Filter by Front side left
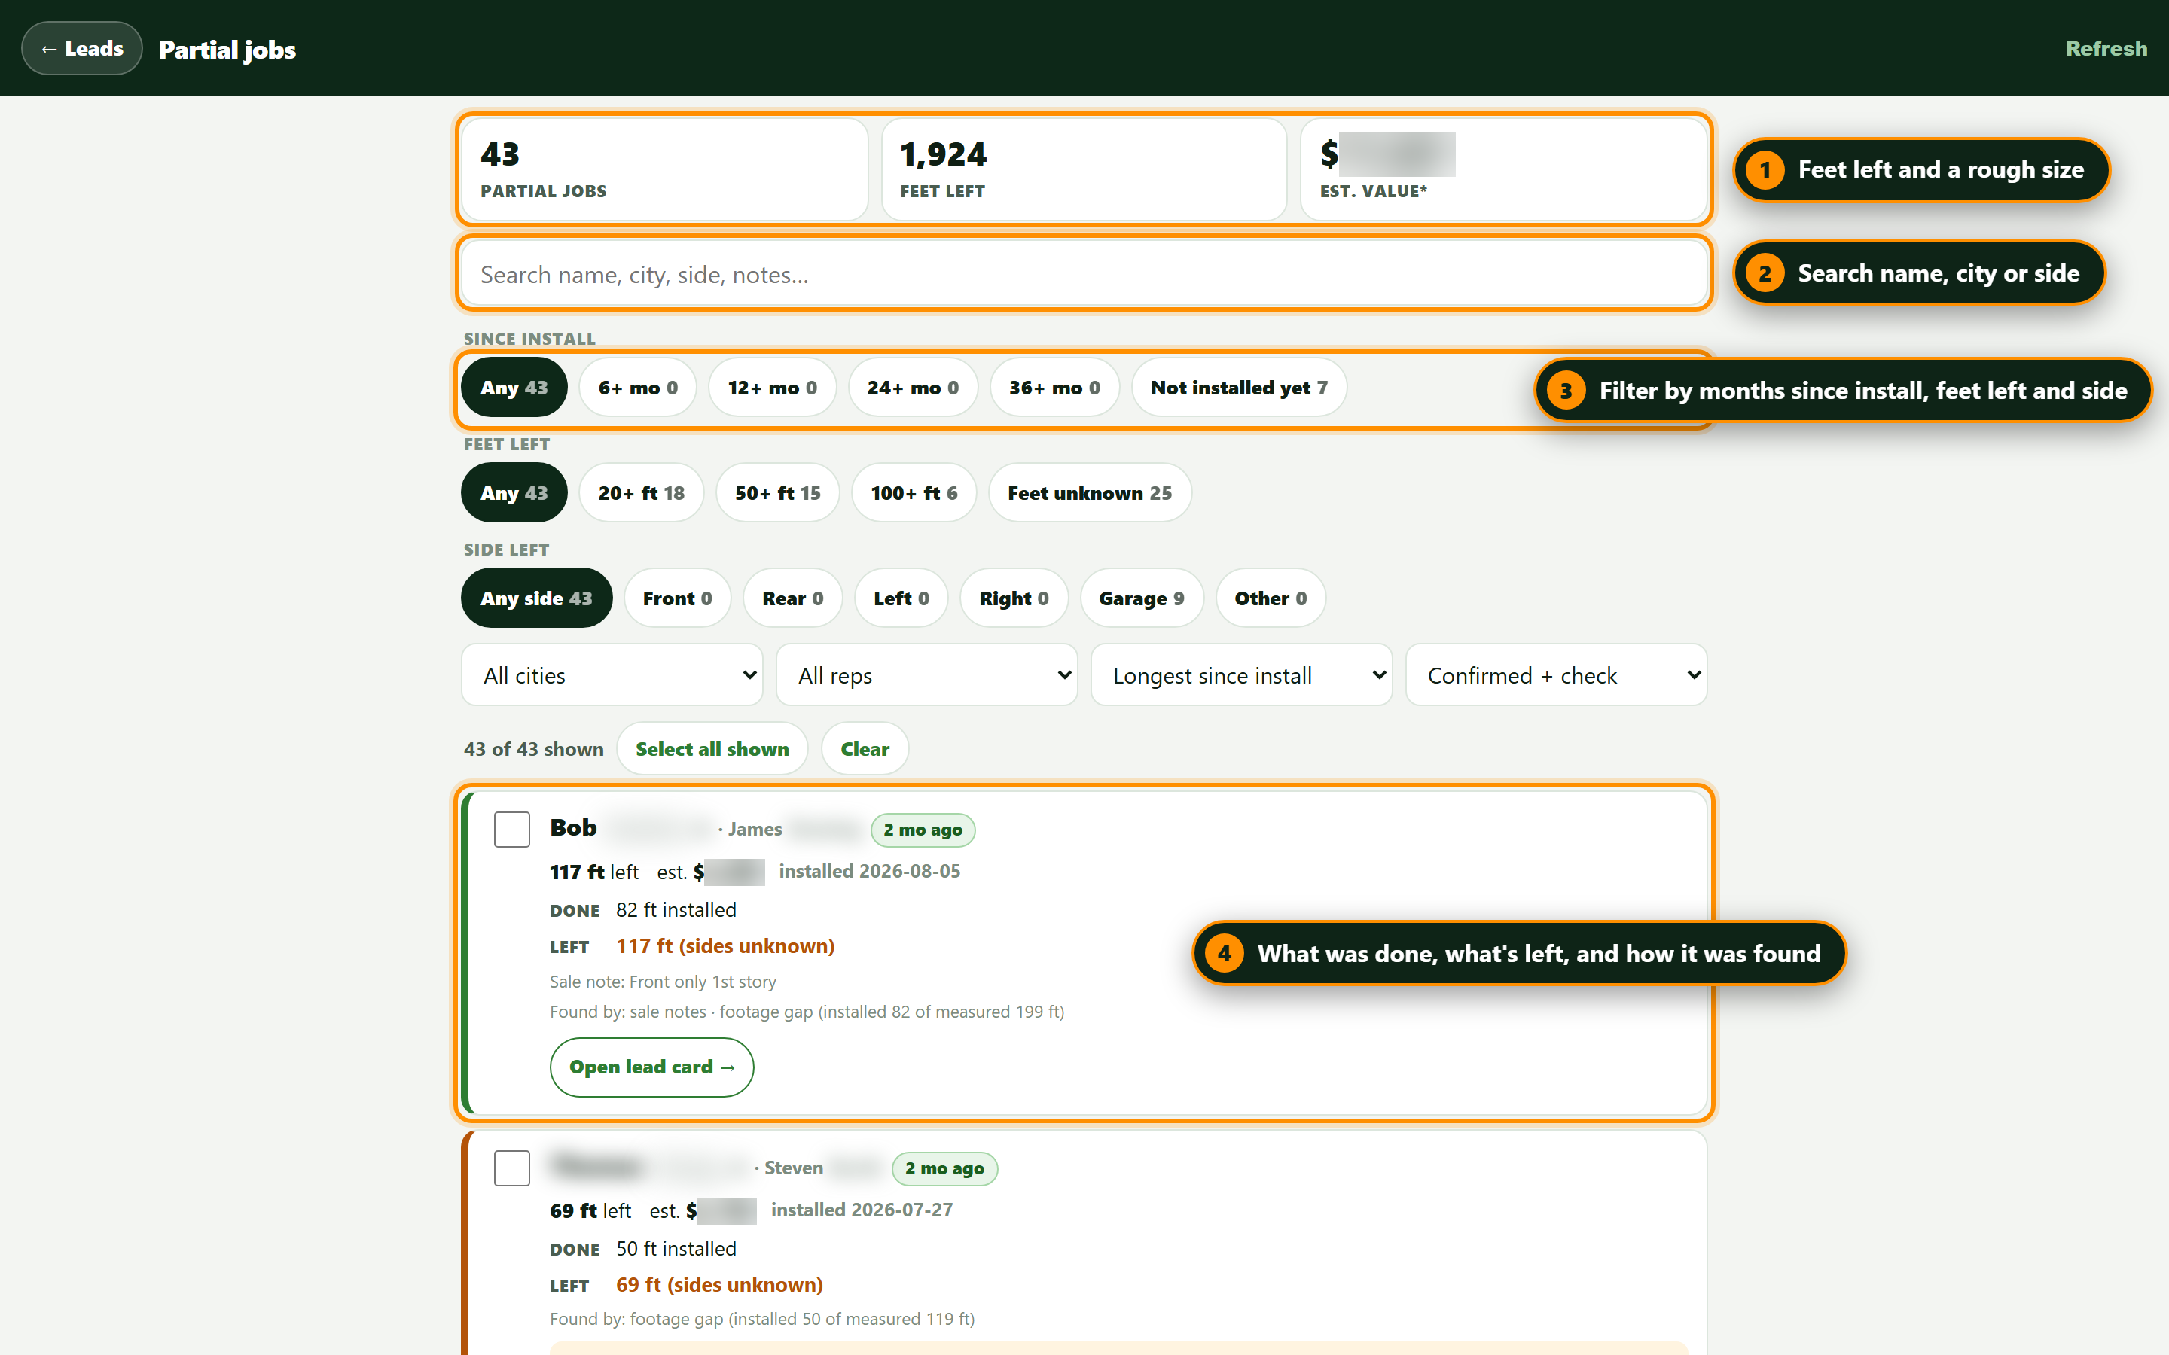The width and height of the screenshot is (2169, 1355). [x=677, y=598]
